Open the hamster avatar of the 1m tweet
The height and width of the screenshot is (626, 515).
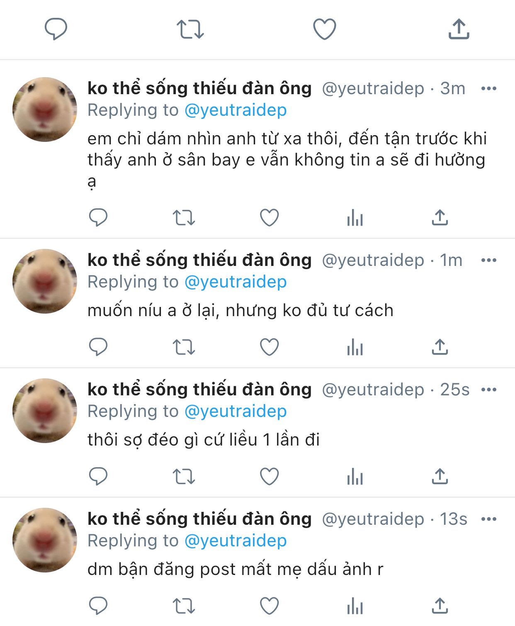point(45,281)
